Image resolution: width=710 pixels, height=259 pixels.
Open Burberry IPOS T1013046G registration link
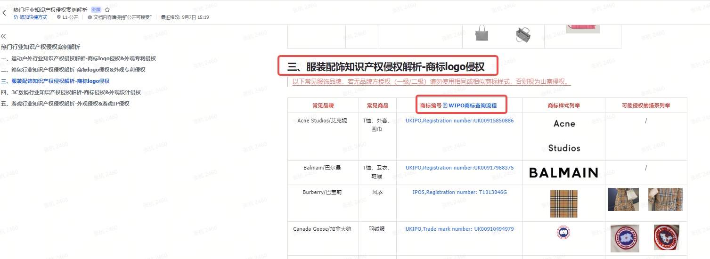[x=459, y=192]
